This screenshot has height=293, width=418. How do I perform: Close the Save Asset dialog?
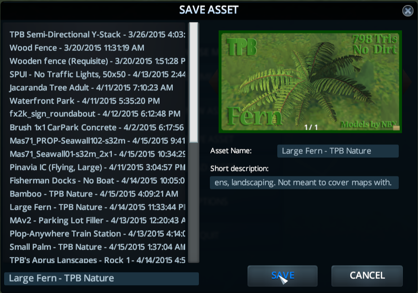pos(407,11)
